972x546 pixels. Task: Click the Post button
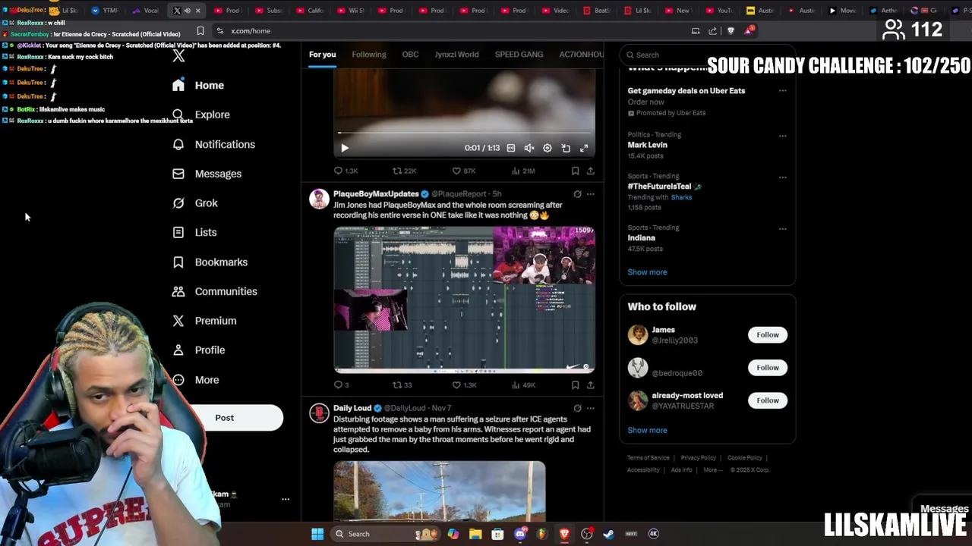pos(225,418)
